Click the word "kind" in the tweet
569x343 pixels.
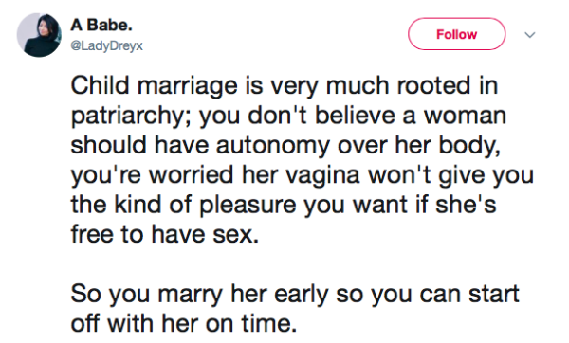[138, 205]
